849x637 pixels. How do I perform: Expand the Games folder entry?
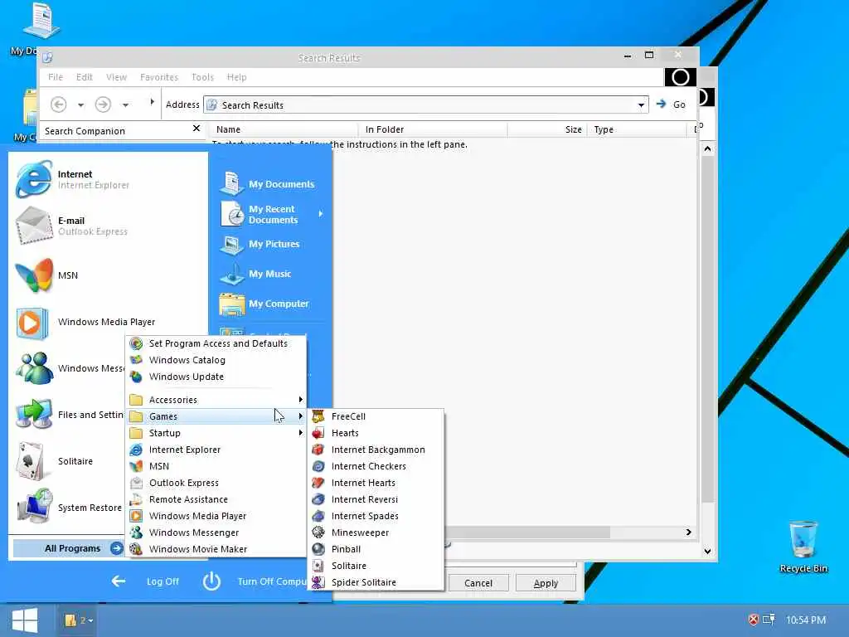point(216,416)
